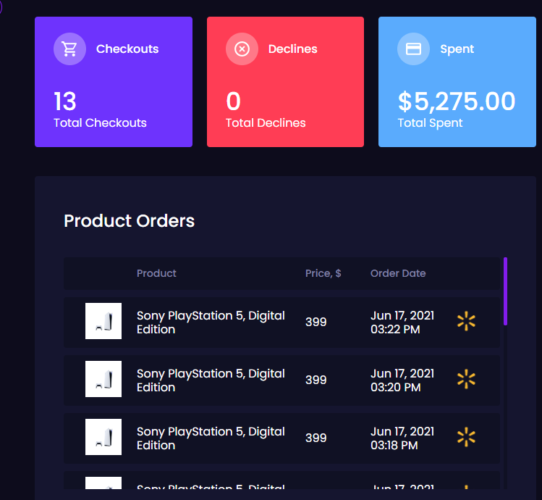The image size is (542, 500).
Task: Click the Checkouts card title
Action: pos(127,49)
